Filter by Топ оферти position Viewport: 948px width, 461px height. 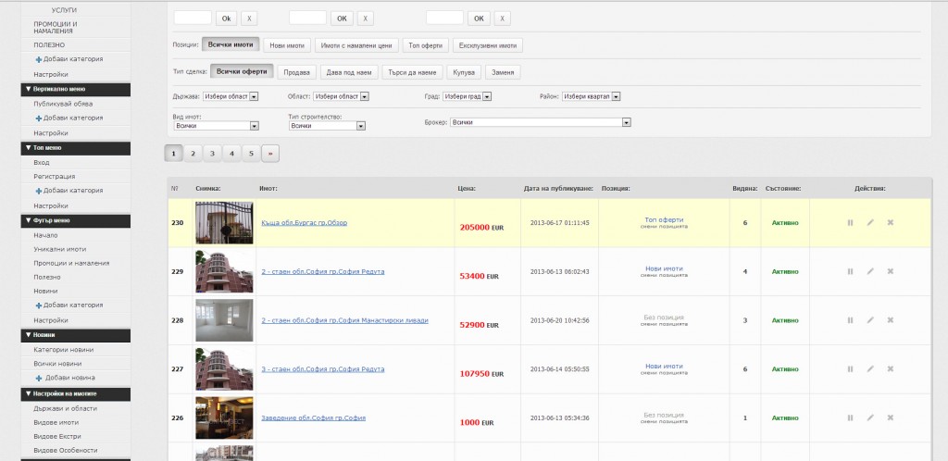tap(426, 45)
